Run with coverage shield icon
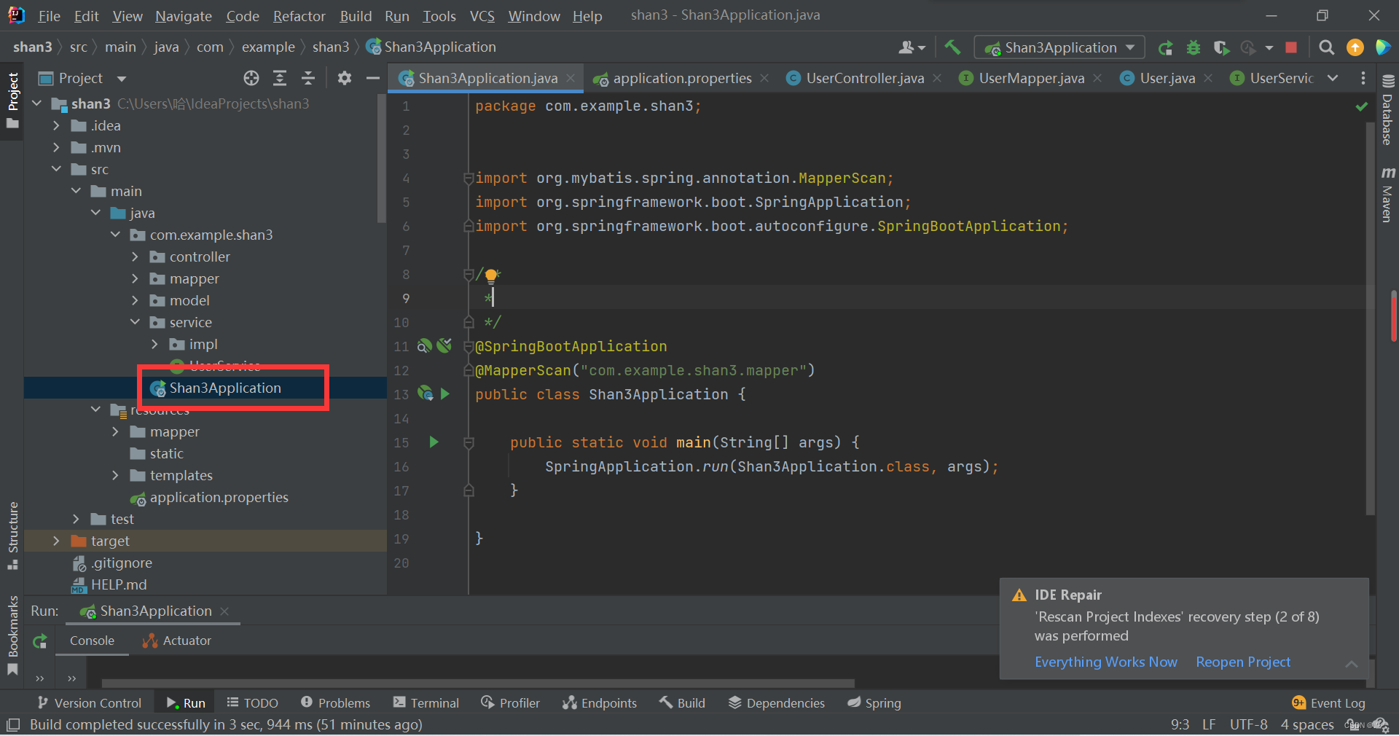 click(x=1221, y=47)
